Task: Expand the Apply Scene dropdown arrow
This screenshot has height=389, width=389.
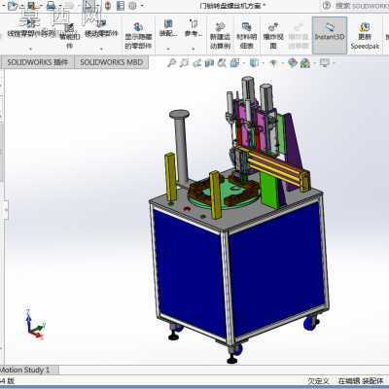Action: pyautogui.click(x=314, y=63)
